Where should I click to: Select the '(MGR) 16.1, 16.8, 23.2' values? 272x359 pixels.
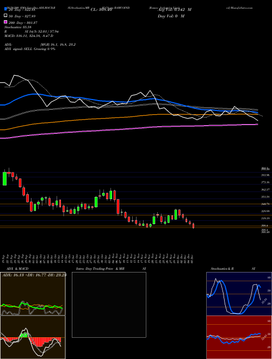[x=58, y=45]
